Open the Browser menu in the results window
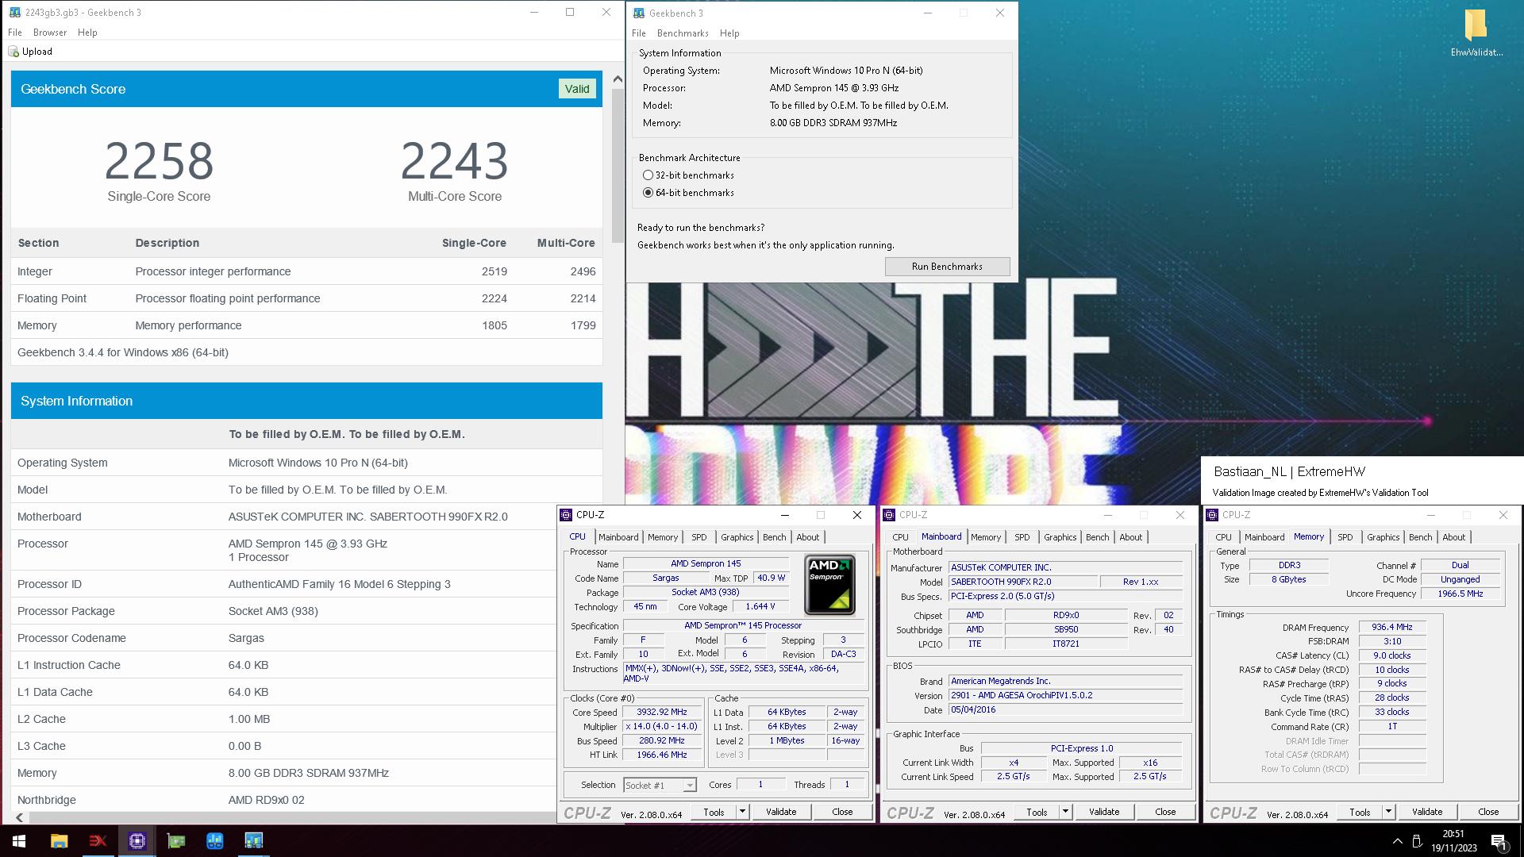Screen dimensions: 1524x857 click(x=50, y=33)
